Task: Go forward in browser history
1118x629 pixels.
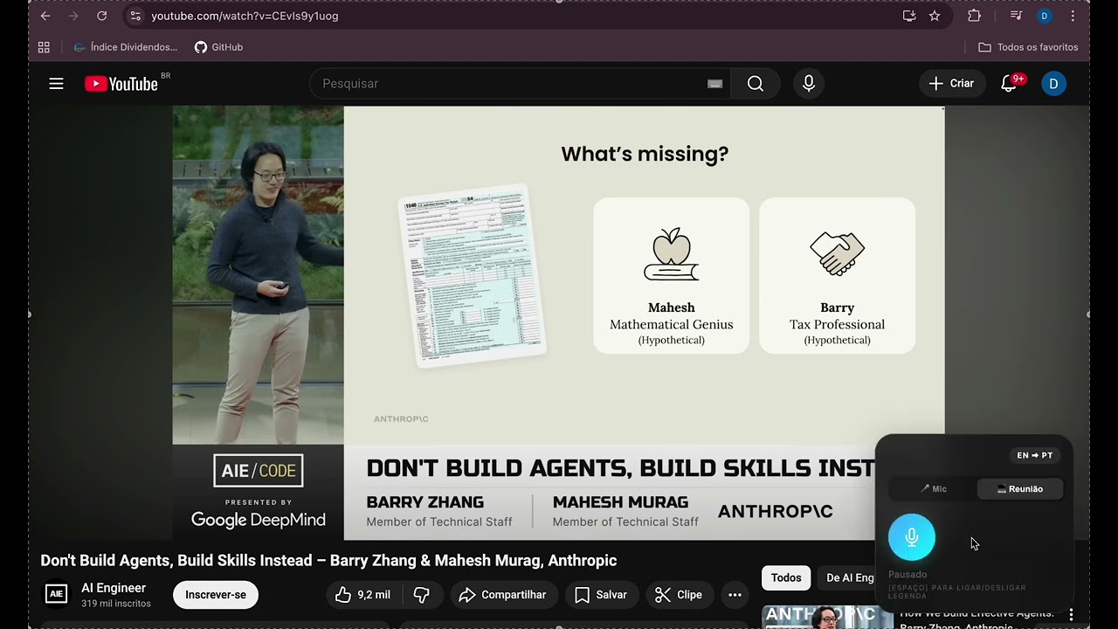Action: click(73, 16)
